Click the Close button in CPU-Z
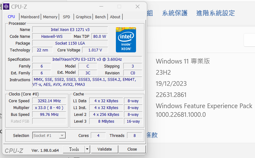This screenshot has height=158, width=255. (132, 149)
